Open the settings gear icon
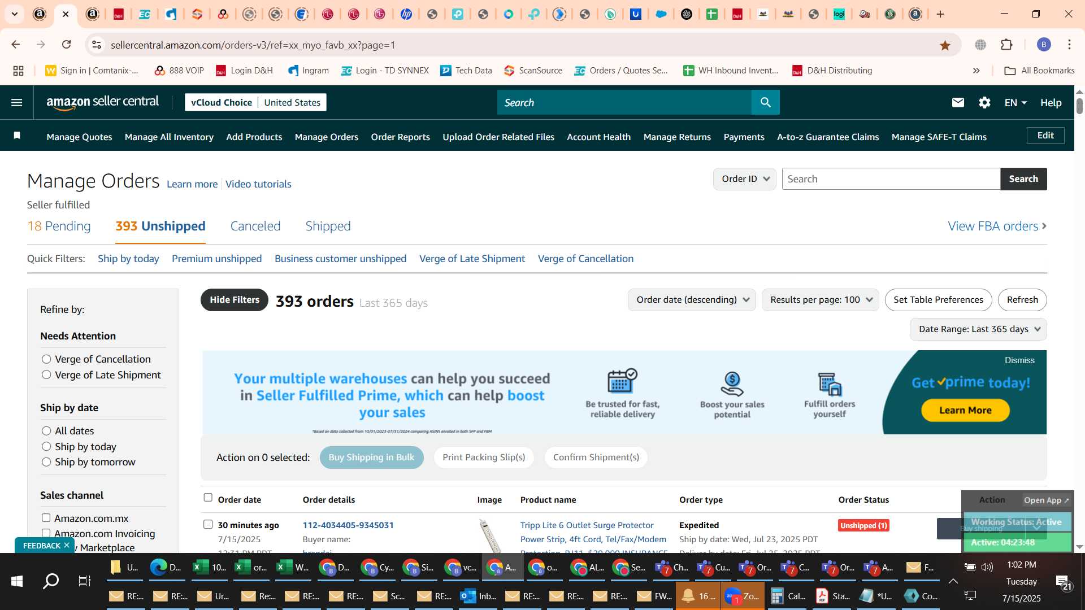The image size is (1085, 610). pyautogui.click(x=984, y=102)
